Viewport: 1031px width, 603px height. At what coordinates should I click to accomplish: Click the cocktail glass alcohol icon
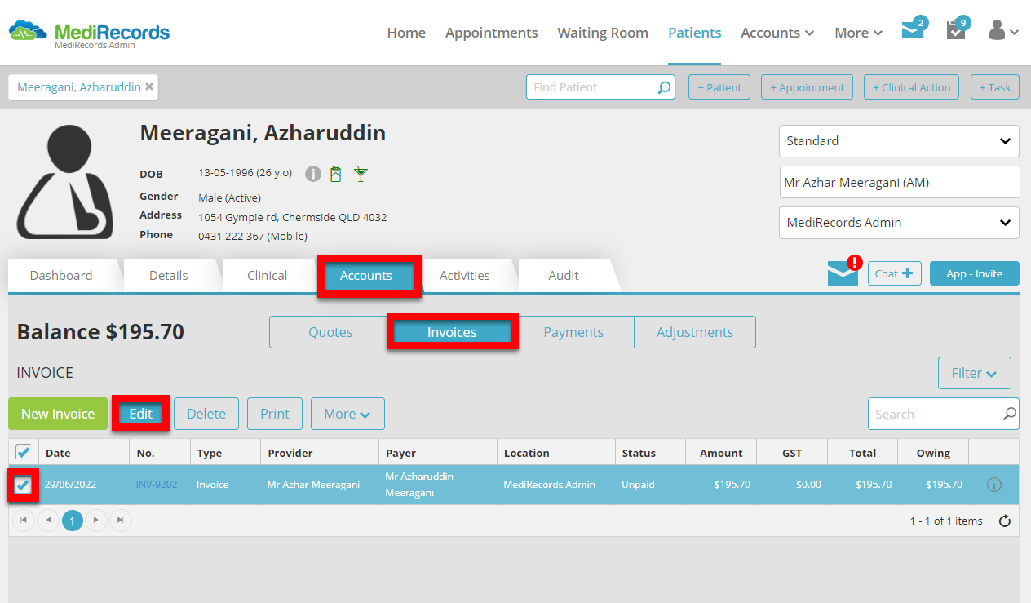coord(361,173)
